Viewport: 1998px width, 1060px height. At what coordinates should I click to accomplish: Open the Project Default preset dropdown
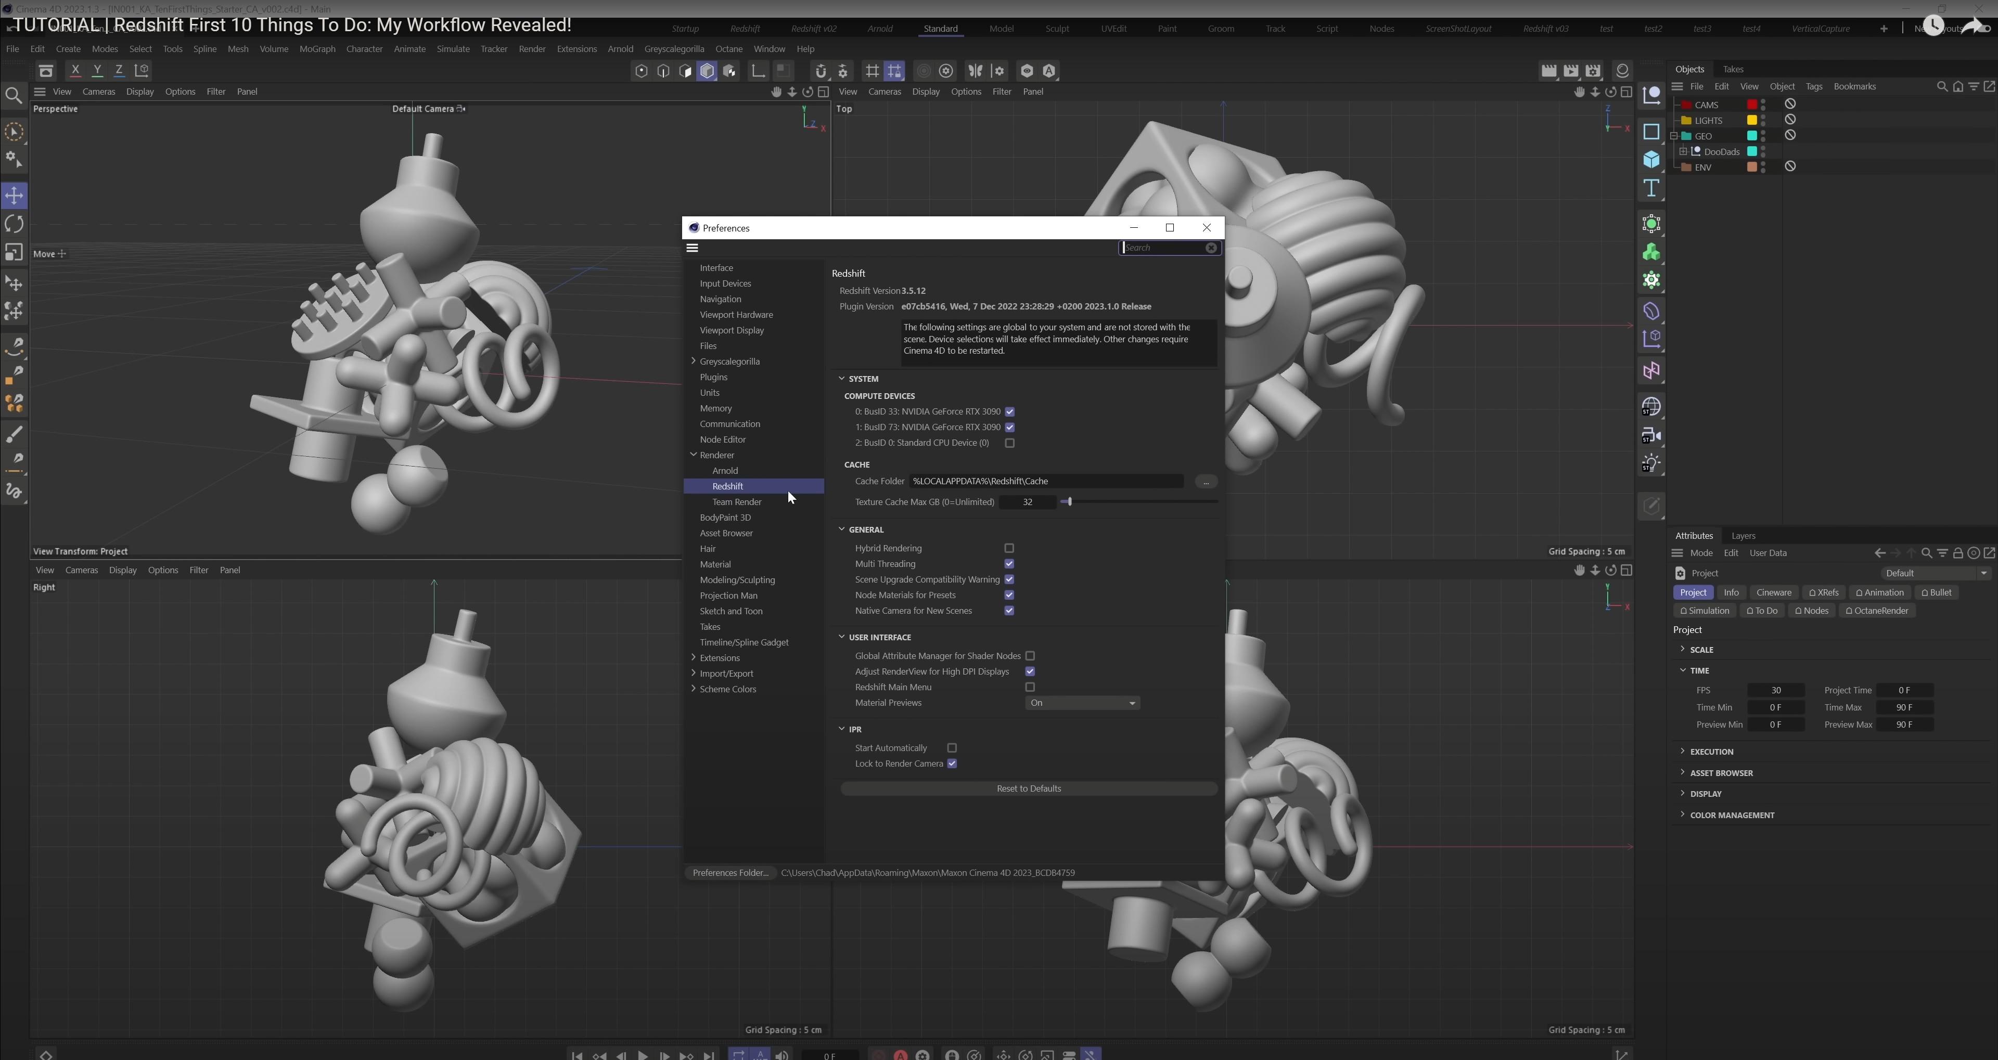click(1935, 574)
